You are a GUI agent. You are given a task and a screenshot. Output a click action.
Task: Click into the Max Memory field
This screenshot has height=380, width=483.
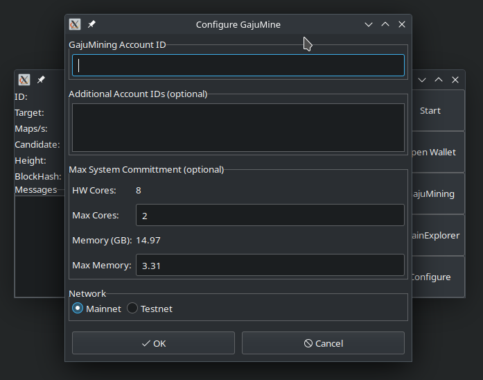tap(270, 265)
